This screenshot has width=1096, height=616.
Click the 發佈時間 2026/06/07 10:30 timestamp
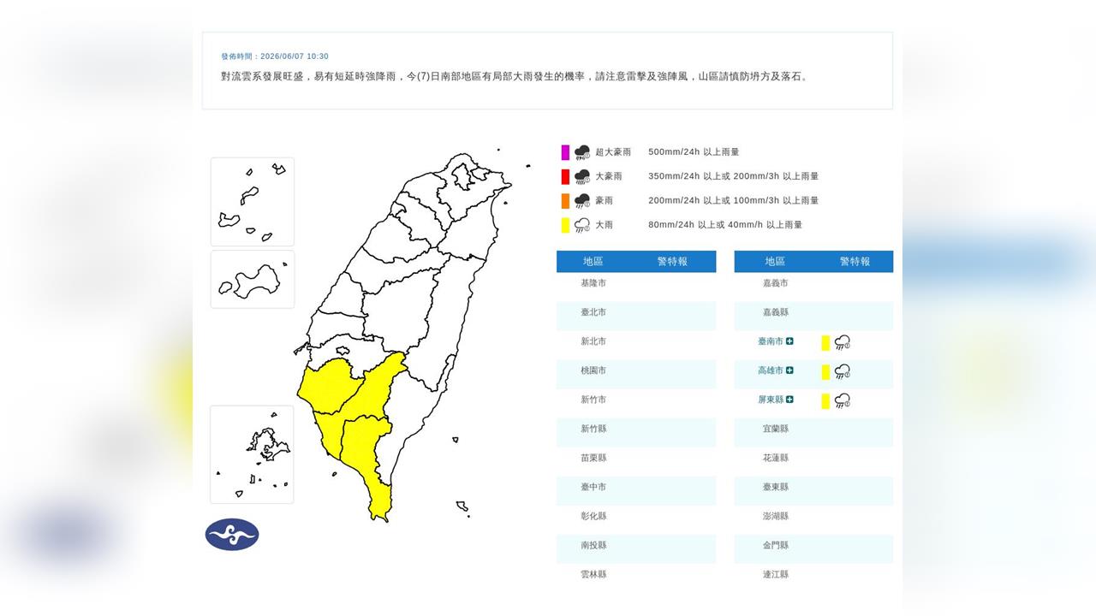coord(275,56)
